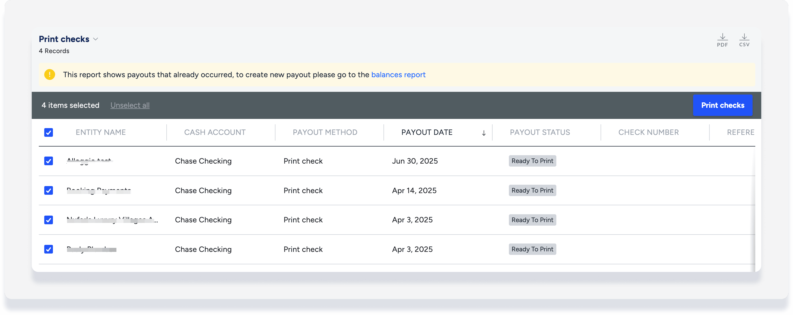The width and height of the screenshot is (793, 315).
Task: Download report as CSV
Action: (744, 40)
